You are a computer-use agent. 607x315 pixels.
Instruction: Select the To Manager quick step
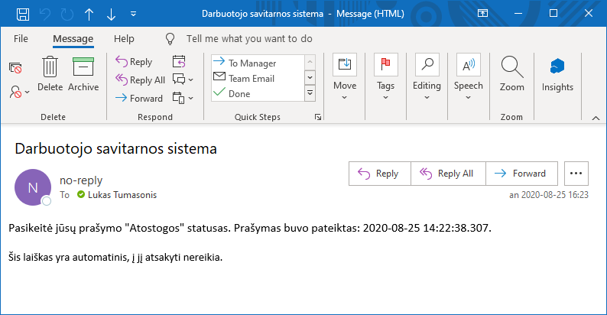click(x=252, y=63)
